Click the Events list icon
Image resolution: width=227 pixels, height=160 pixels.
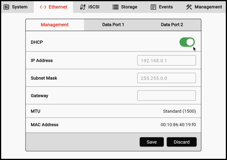click(x=153, y=7)
